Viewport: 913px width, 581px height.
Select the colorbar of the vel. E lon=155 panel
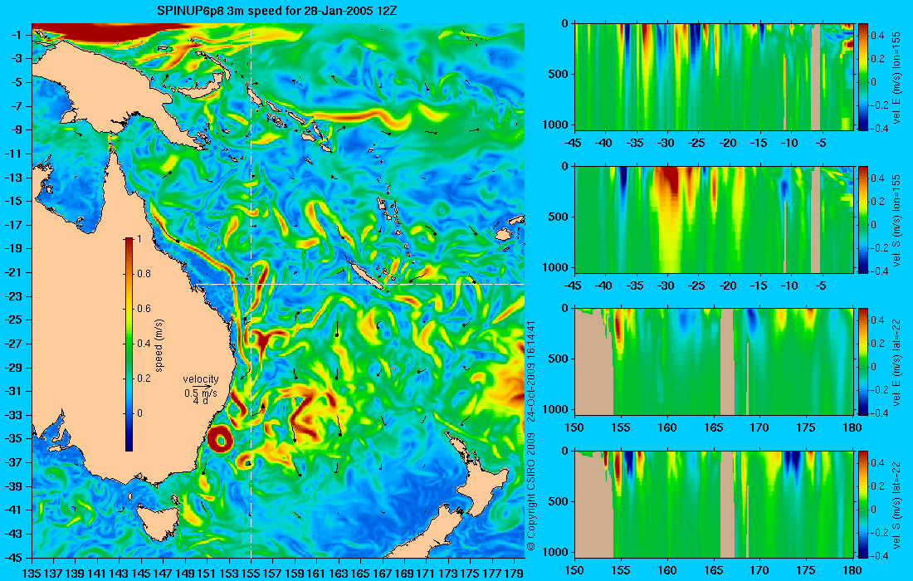tap(863, 76)
